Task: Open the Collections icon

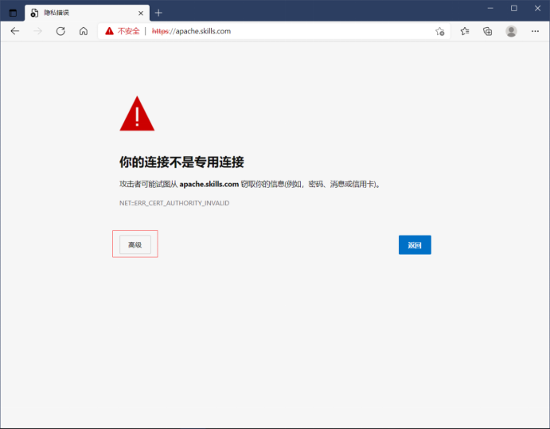Action: (488, 31)
